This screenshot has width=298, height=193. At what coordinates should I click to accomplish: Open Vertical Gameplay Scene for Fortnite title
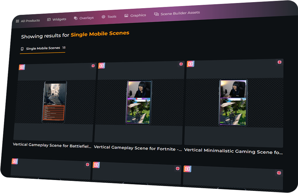[x=139, y=148]
